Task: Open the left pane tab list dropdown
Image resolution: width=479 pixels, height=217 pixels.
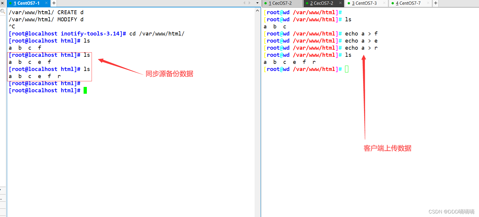Action: point(257,3)
